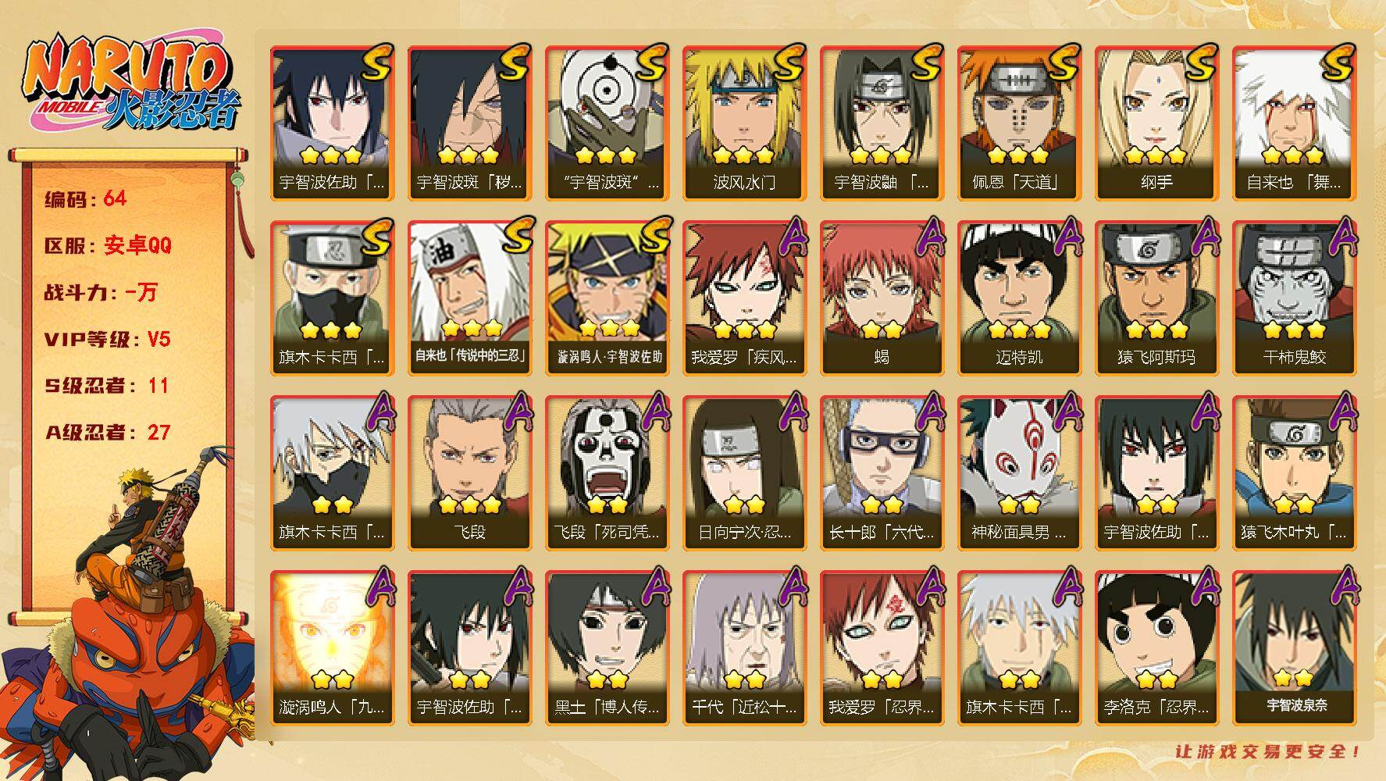Choose the 佩恩「天道」 character card

coord(1019,123)
